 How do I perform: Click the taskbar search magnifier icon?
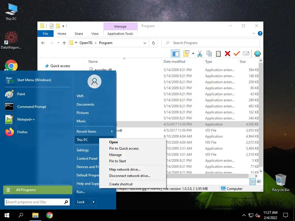(21, 215)
